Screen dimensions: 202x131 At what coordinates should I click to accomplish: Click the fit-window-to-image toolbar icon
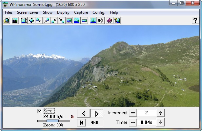[24, 21]
